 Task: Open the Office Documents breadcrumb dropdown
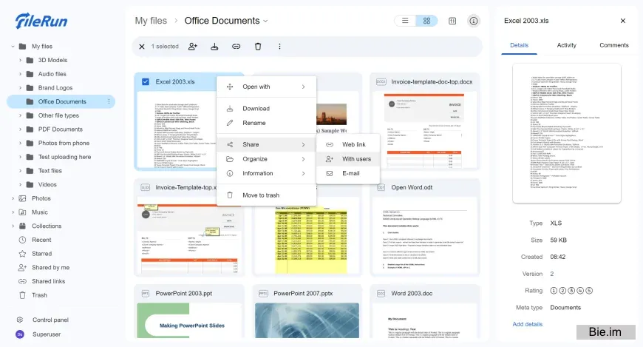pos(266,21)
